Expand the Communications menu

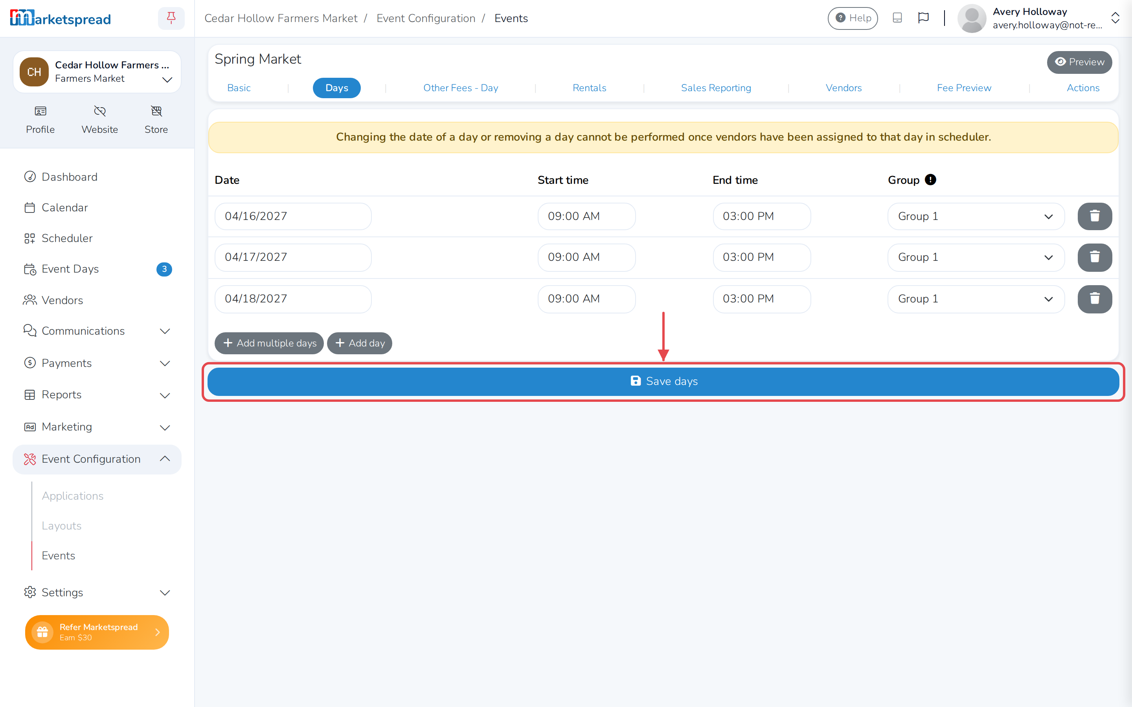[x=97, y=331]
